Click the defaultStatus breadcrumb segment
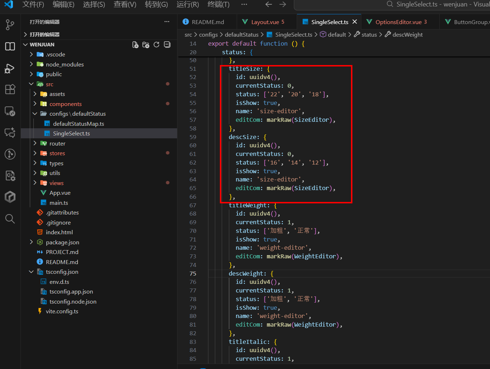Viewport: 490px width, 369px height. click(x=241, y=34)
